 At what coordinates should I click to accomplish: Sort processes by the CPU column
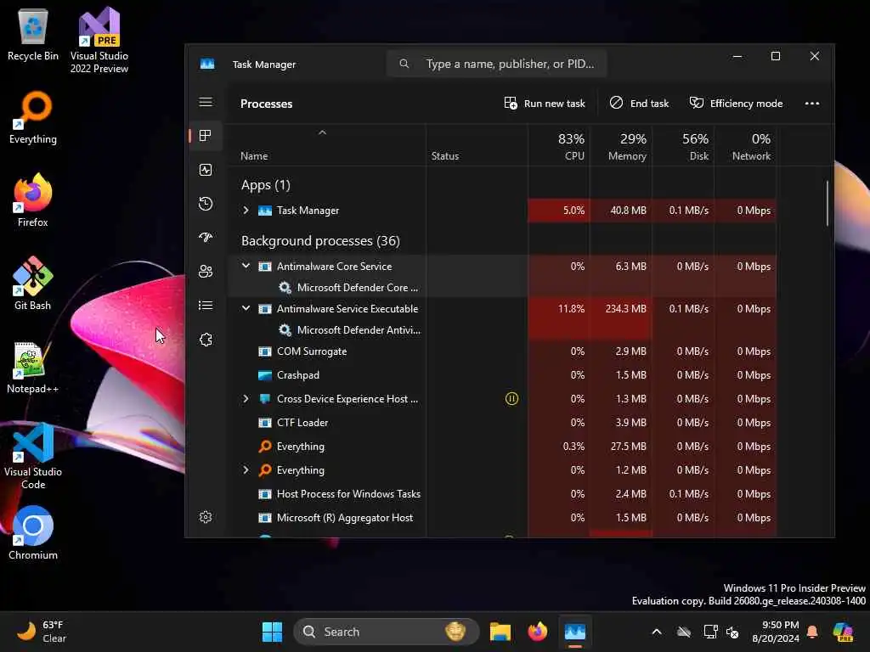tap(559, 146)
